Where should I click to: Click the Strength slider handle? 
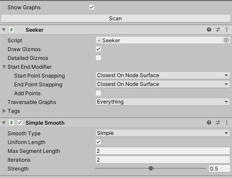151,168
